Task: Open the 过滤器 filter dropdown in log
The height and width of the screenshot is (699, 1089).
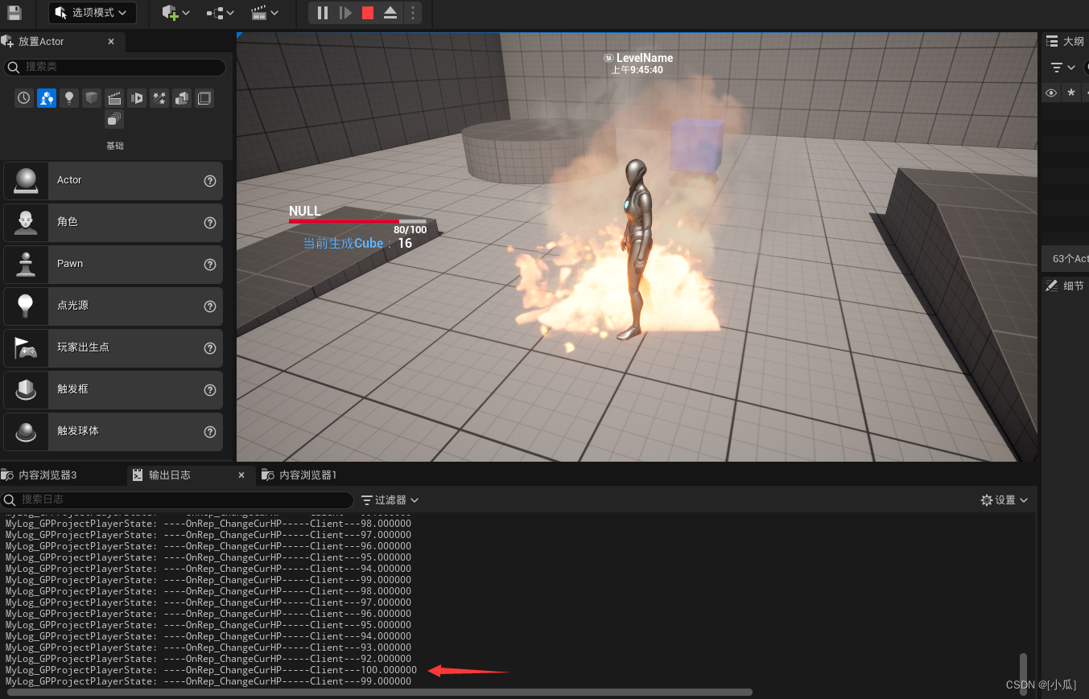Action: pos(390,500)
